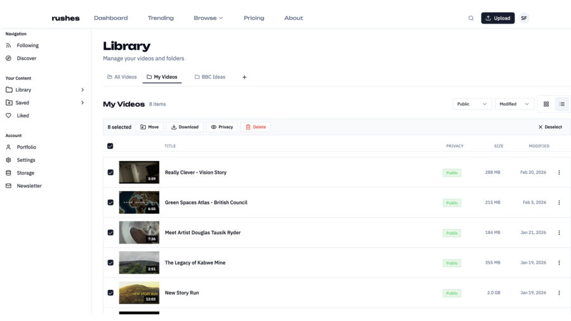571x321 pixels.
Task: Uncheck The Legacy of Kabwe Mine checkbox
Action: [110, 263]
